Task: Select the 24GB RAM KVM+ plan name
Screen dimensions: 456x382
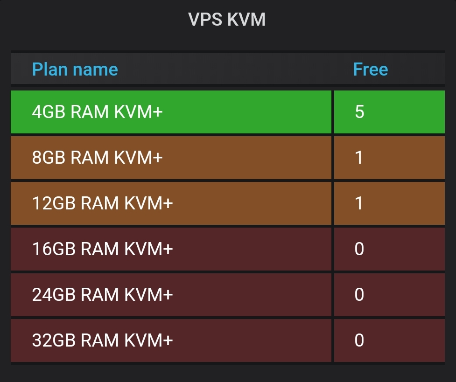Action: tap(102, 295)
